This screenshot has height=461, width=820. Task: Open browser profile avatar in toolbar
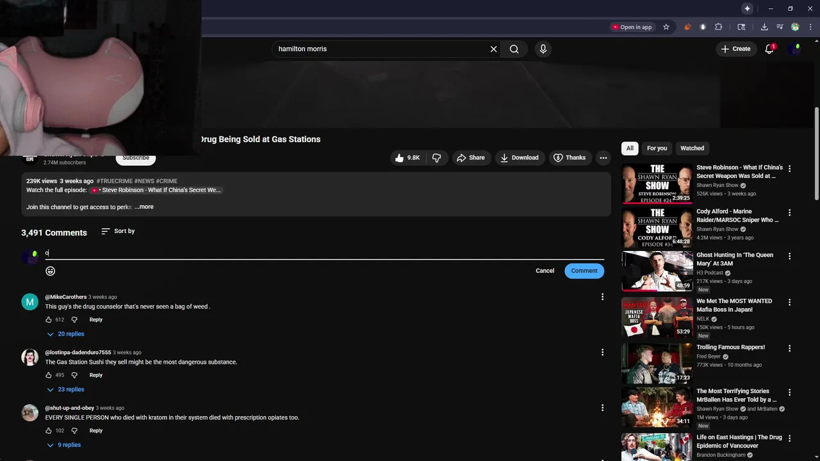(795, 27)
